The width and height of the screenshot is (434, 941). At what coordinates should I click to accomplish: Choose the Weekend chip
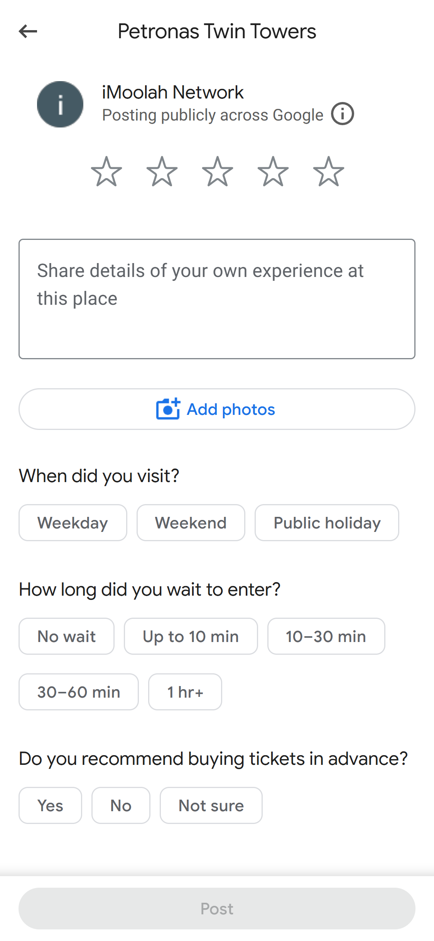191,523
